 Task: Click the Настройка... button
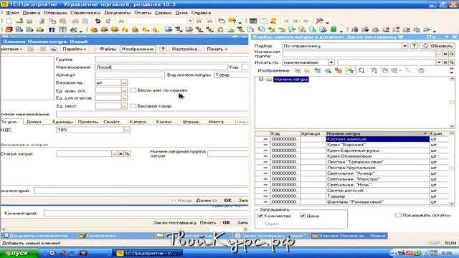(x=186, y=49)
